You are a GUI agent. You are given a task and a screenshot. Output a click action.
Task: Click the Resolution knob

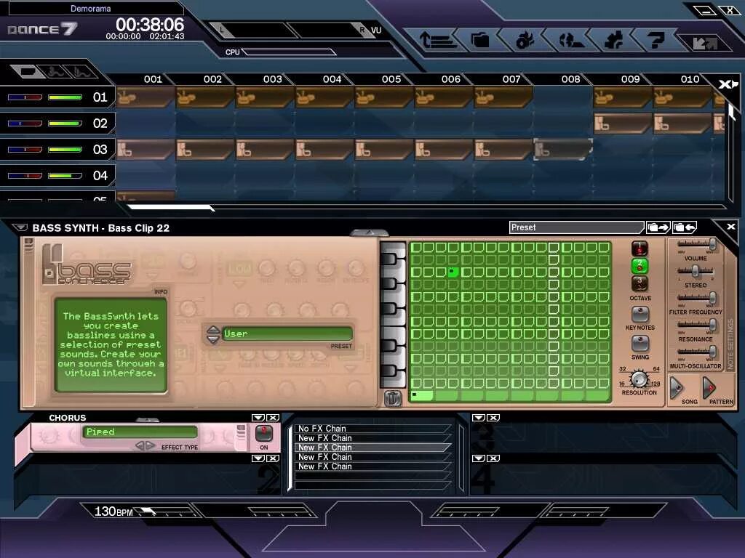point(639,379)
